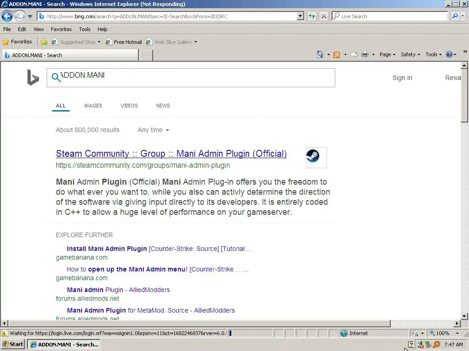Click the Refresh page icon
Screen dimensions: 469x351
tap(311, 16)
